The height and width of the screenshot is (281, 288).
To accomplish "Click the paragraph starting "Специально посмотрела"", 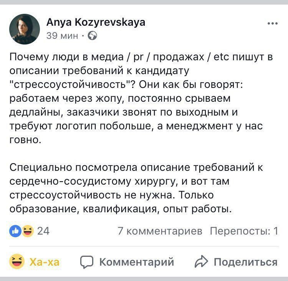I will coord(138,188).
